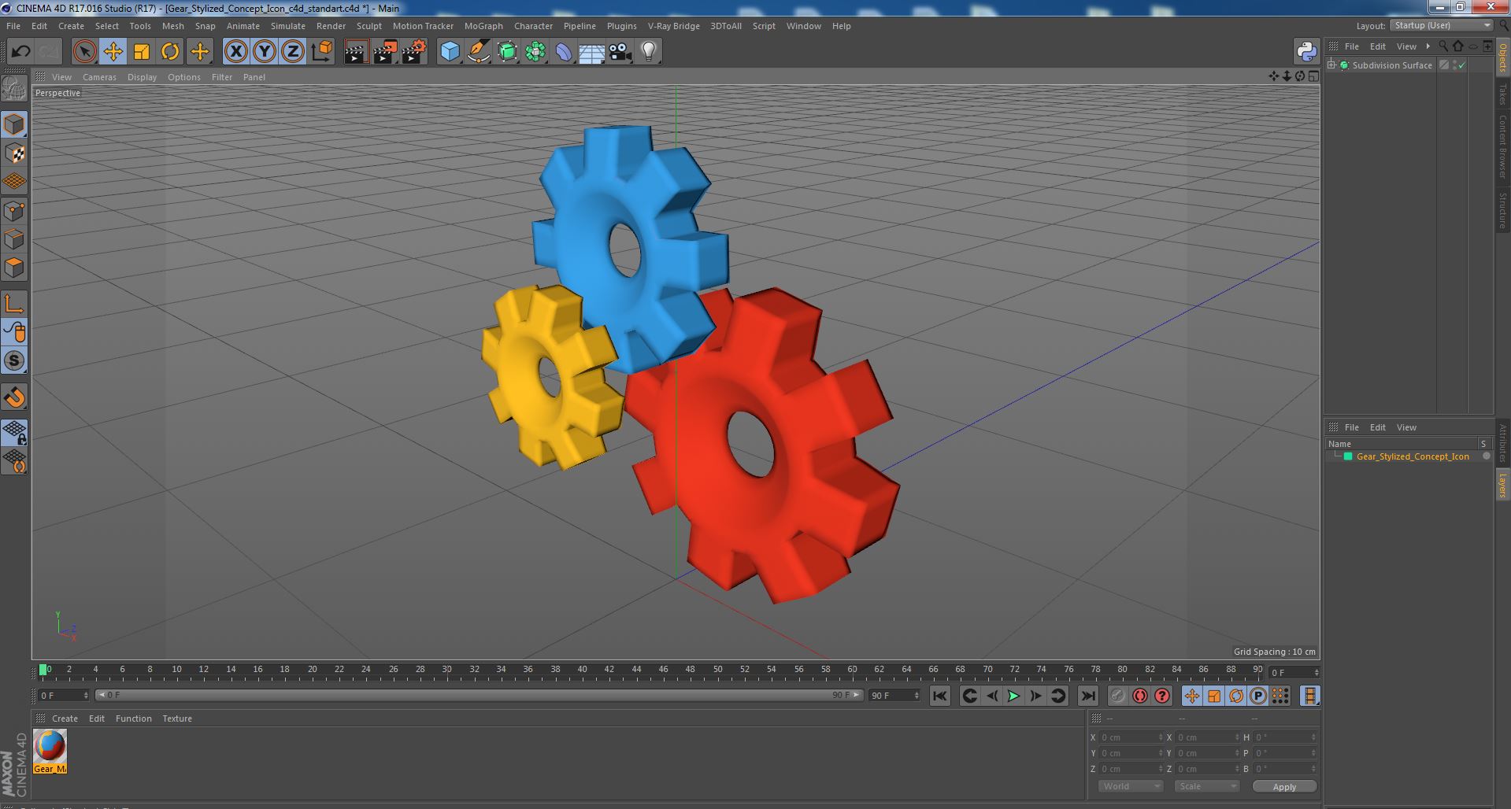Open material manager Texture menu

point(177,718)
